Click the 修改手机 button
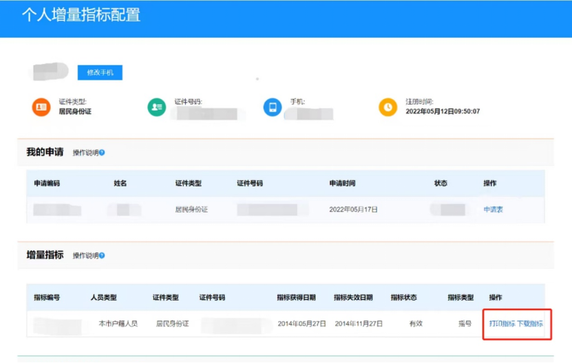Viewport: 572px width, 363px height. pyautogui.click(x=100, y=72)
